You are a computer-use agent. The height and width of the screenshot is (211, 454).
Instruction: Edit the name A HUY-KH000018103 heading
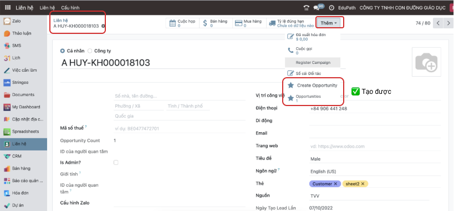click(106, 63)
